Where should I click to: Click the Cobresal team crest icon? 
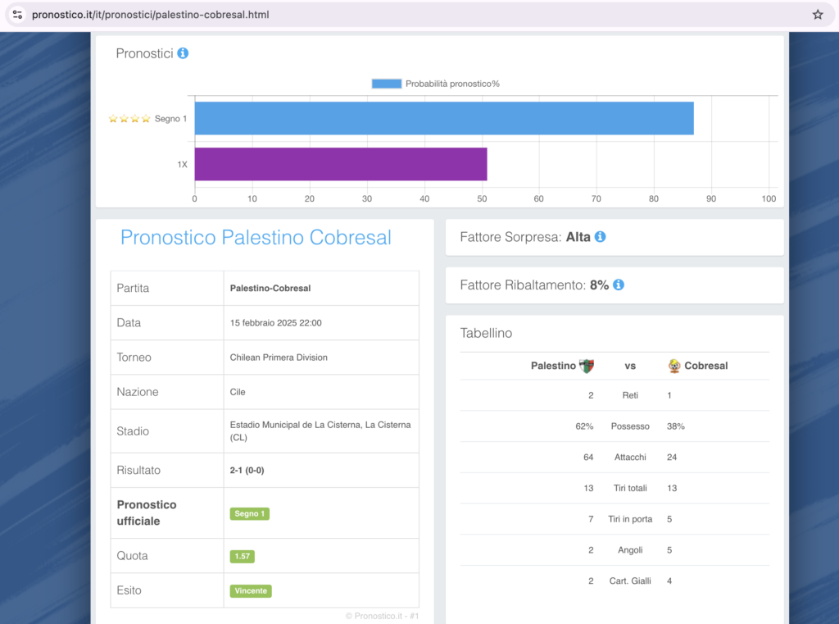(674, 366)
